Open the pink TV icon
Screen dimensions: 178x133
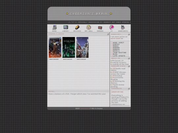coord(112,27)
